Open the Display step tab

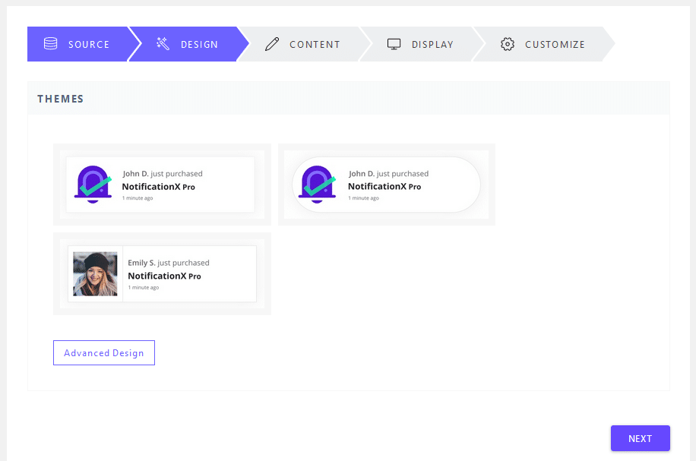click(x=421, y=44)
